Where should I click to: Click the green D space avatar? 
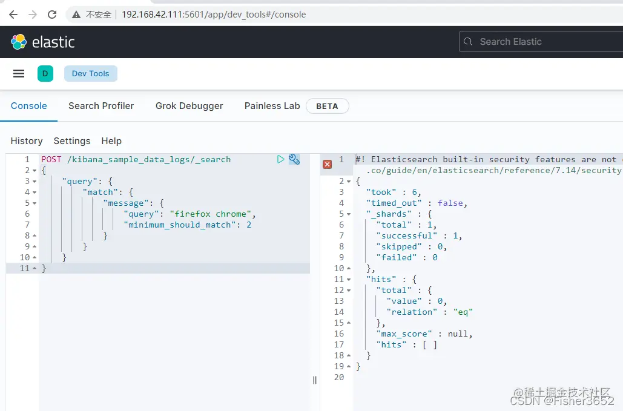(x=45, y=73)
